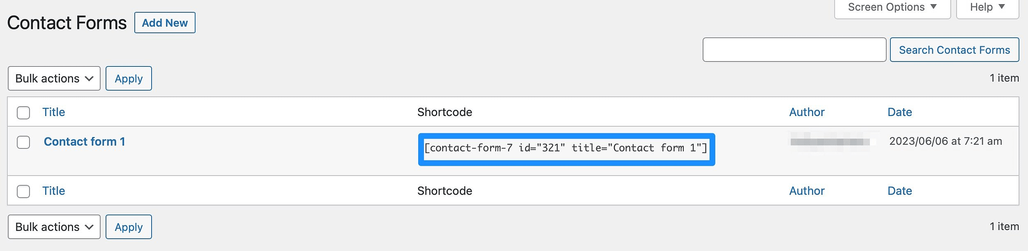
Task: Open the top Bulk actions dropdown
Action: point(54,79)
